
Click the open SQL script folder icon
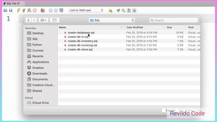(x=5, y=11)
